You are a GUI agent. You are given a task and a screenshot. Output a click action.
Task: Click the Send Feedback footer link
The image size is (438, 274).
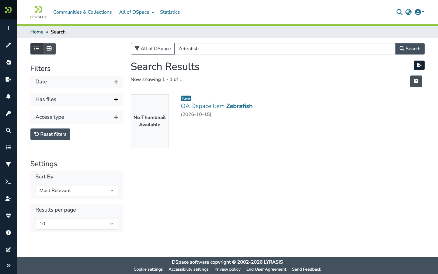click(306, 269)
